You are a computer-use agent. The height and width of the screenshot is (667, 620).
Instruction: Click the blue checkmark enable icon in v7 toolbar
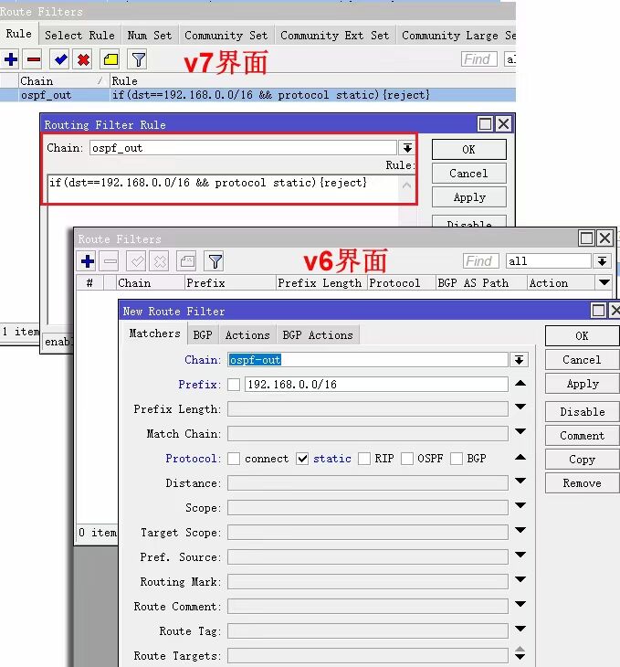(x=60, y=59)
